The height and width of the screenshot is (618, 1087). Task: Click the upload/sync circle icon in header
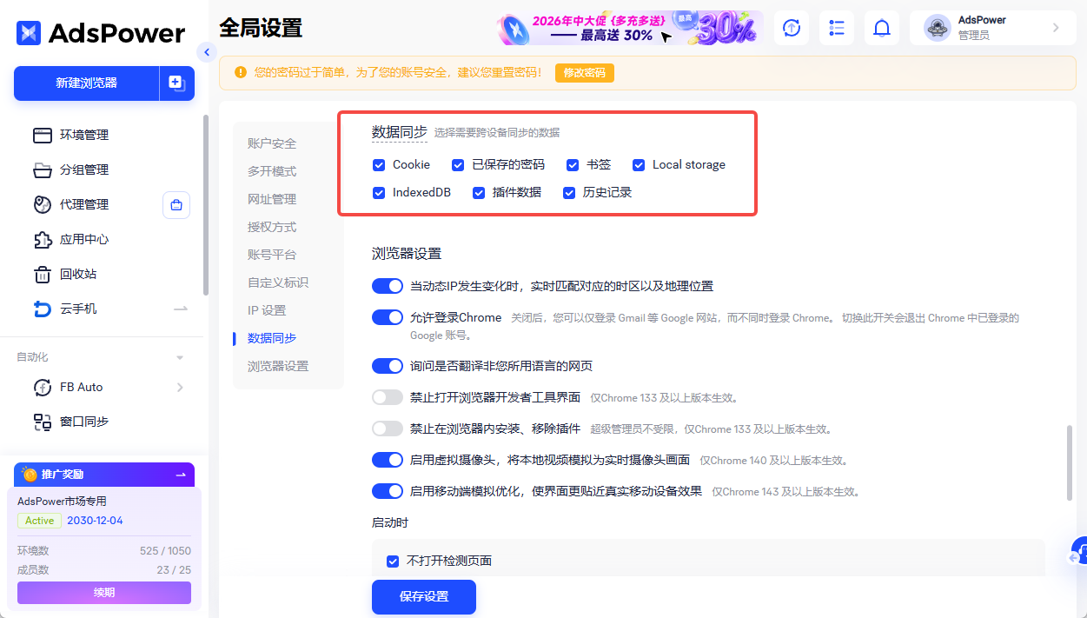coord(791,28)
